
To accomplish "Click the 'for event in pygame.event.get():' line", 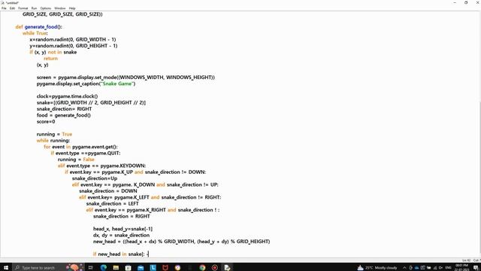I will (80, 147).
